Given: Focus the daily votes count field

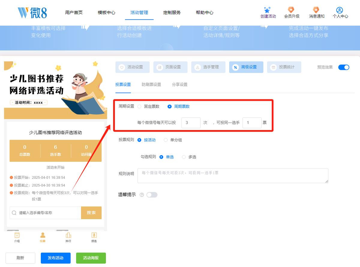Looking at the screenshot, I should point(191,123).
